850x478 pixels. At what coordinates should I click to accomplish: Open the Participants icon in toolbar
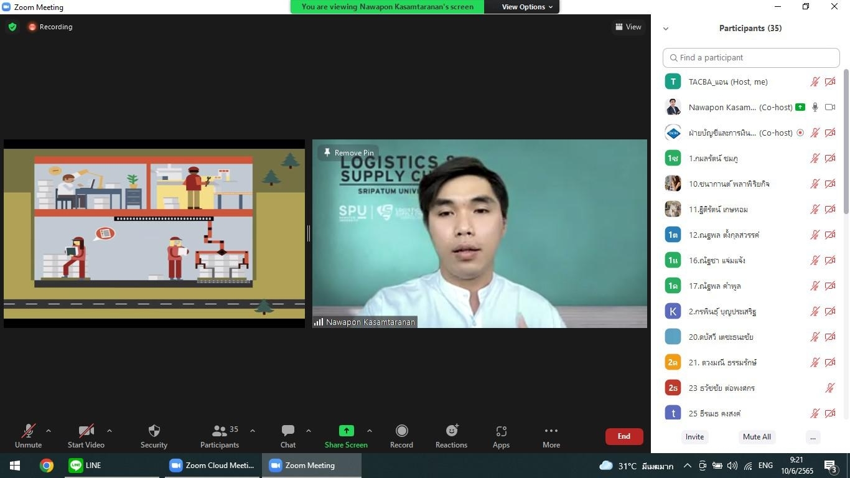[x=219, y=431]
